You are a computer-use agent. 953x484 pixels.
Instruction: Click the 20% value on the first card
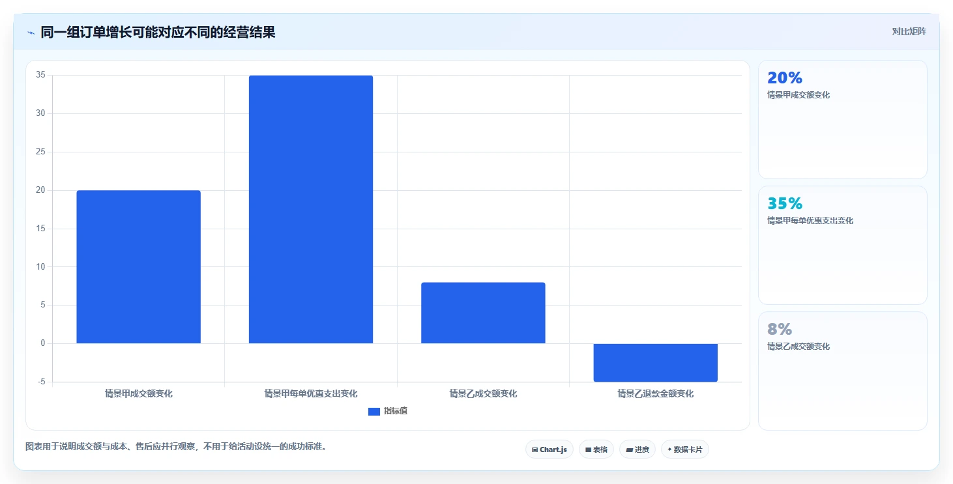pyautogui.click(x=785, y=78)
